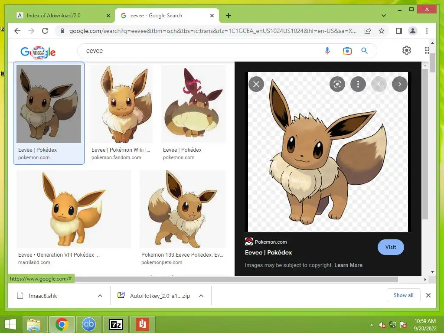Switch to 'Index of /download/2.0' tab

pos(62,16)
